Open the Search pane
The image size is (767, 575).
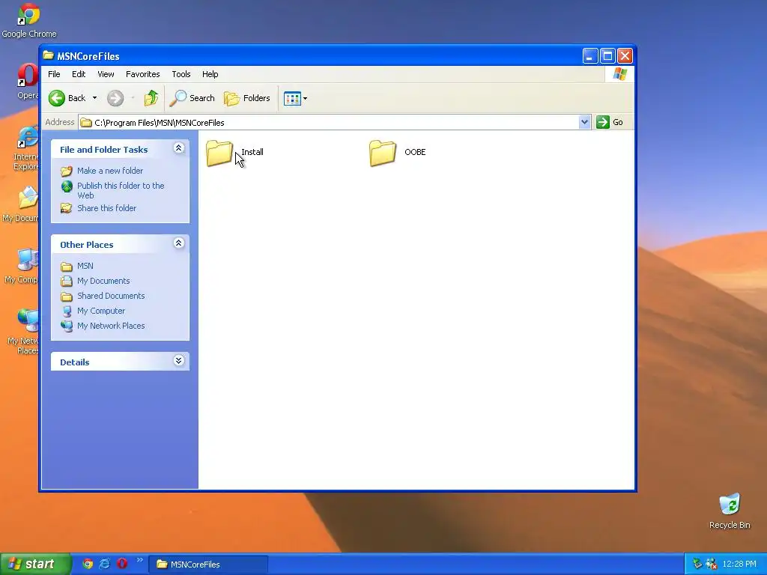[x=192, y=98]
